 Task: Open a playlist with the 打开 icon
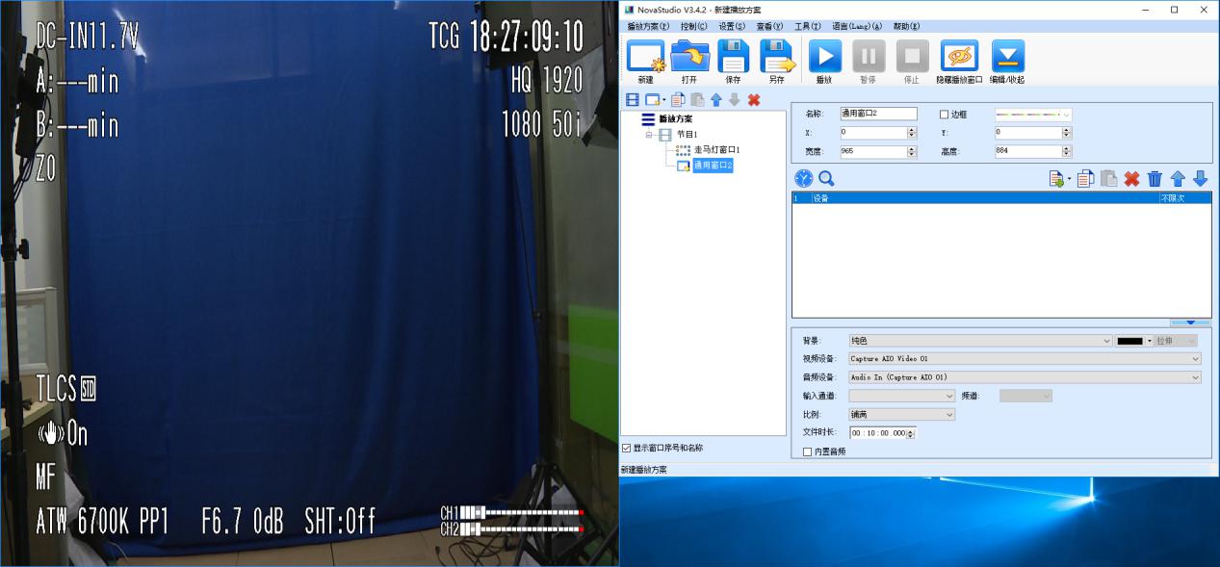[689, 58]
